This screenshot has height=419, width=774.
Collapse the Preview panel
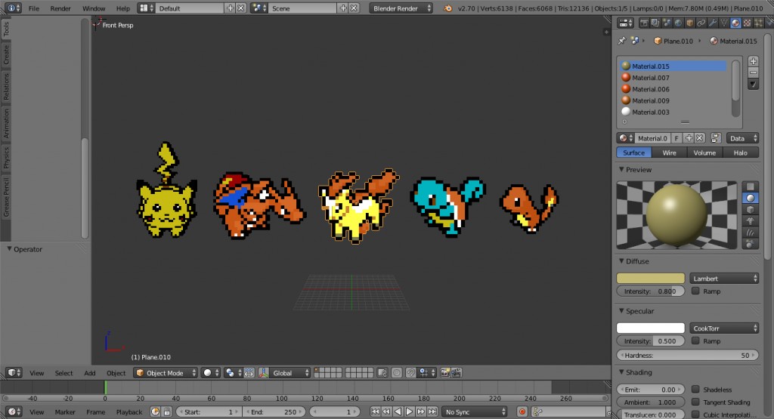point(621,170)
